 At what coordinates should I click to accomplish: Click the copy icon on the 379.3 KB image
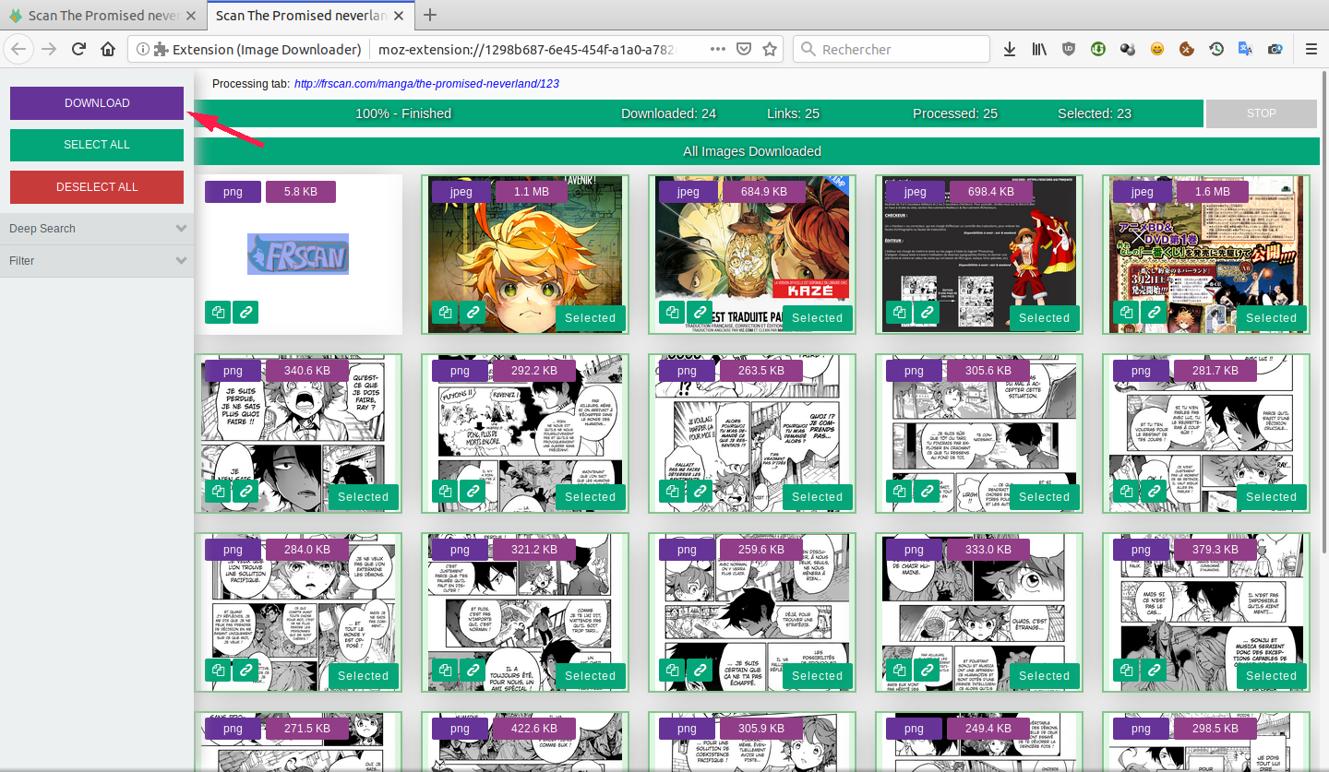tap(1126, 671)
